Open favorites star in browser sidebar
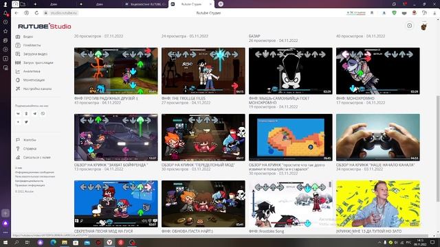The height and width of the screenshot is (247, 440). pyautogui.click(x=5, y=31)
